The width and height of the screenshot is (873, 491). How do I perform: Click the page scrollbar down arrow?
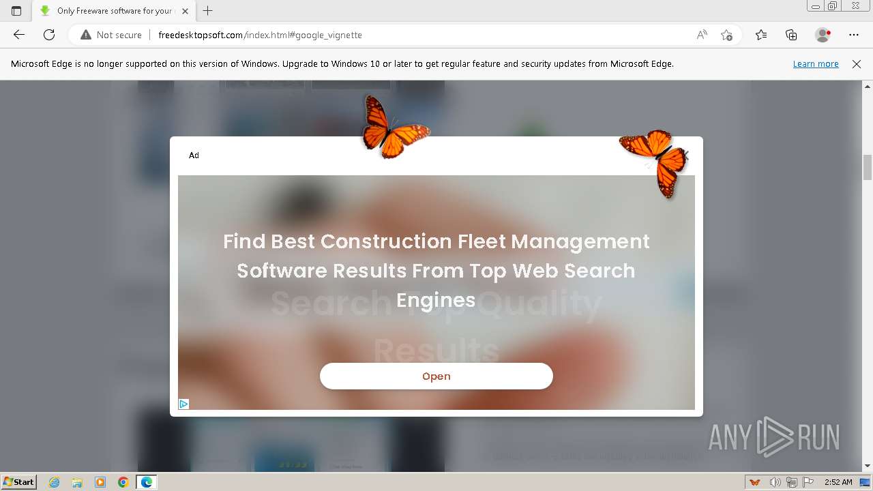pos(868,466)
